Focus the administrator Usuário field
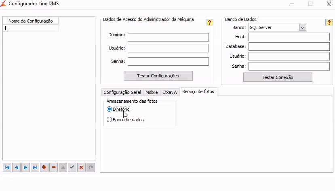 [x=168, y=48]
